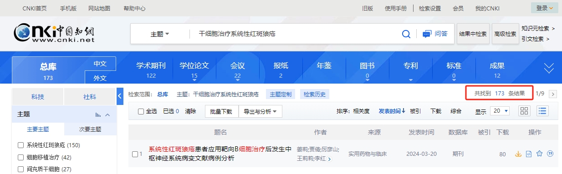Sort results by 下载
562x174 pixels.
coord(436,111)
